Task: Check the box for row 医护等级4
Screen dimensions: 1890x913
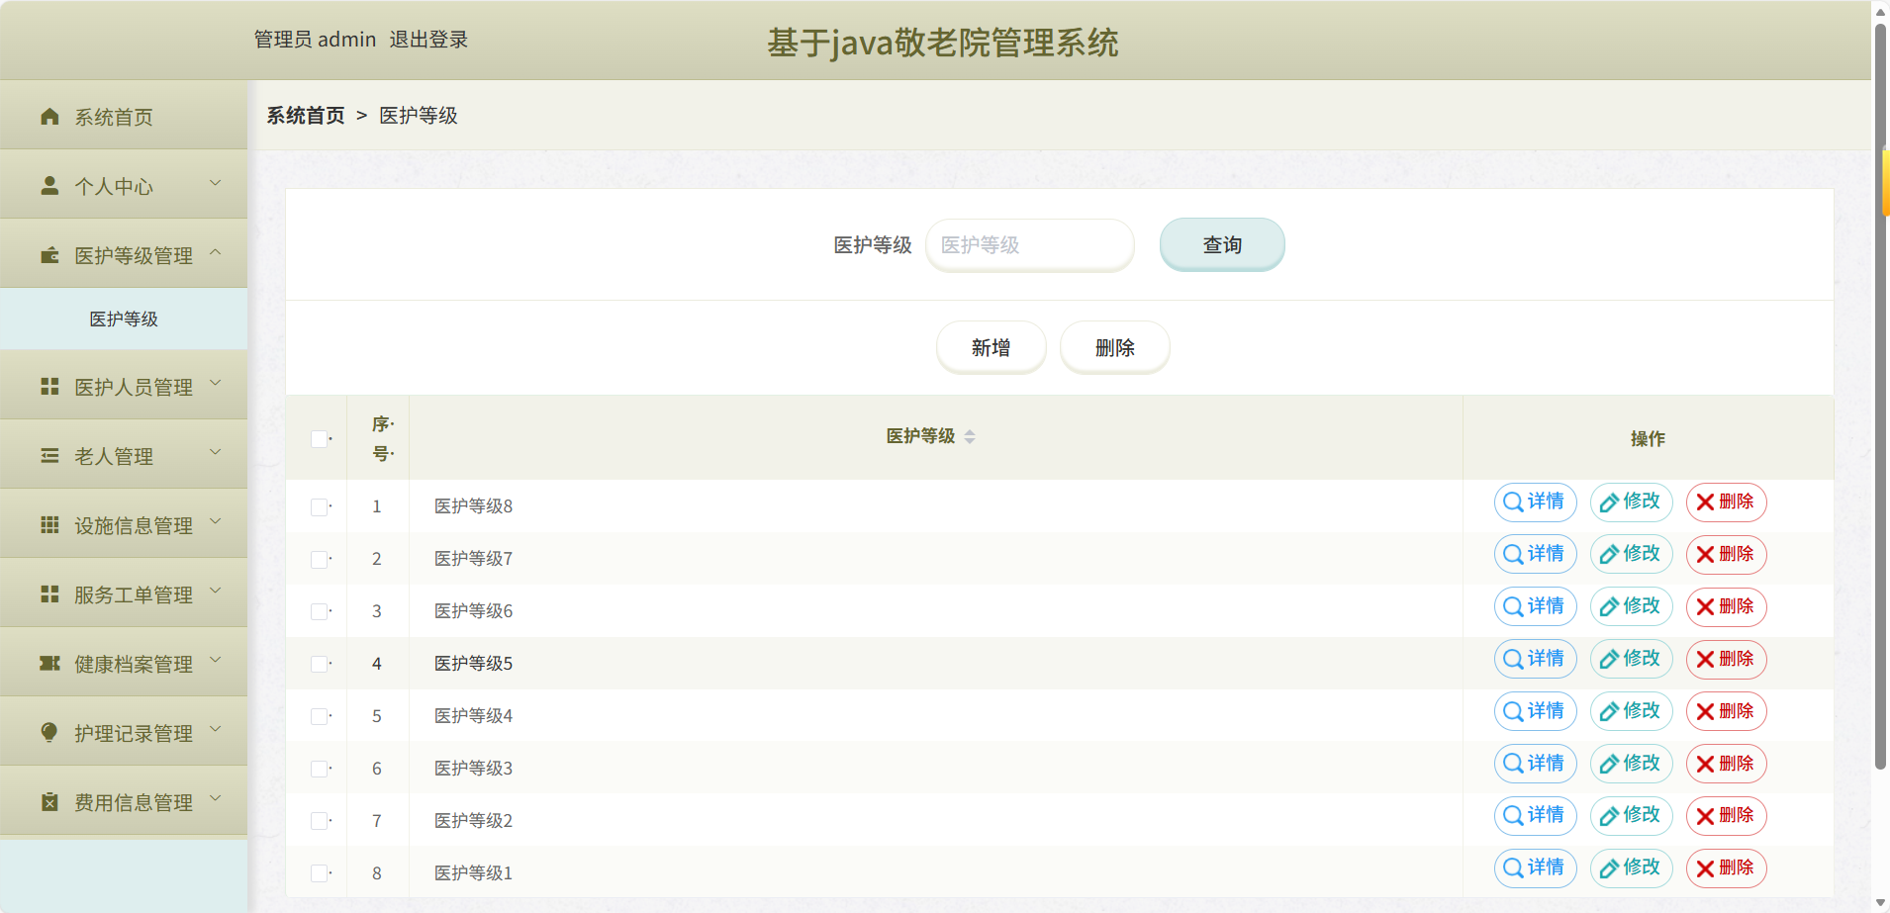Action: [319, 716]
